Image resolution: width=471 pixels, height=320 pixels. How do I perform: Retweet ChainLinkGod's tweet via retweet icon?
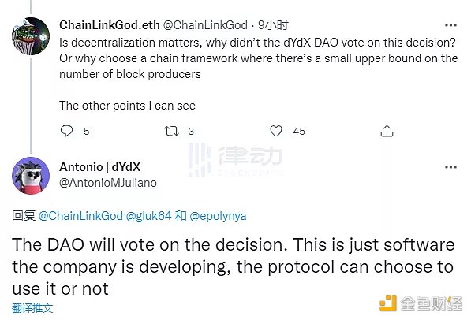click(x=171, y=131)
